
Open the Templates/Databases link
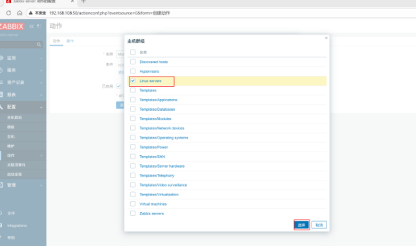[x=157, y=109]
